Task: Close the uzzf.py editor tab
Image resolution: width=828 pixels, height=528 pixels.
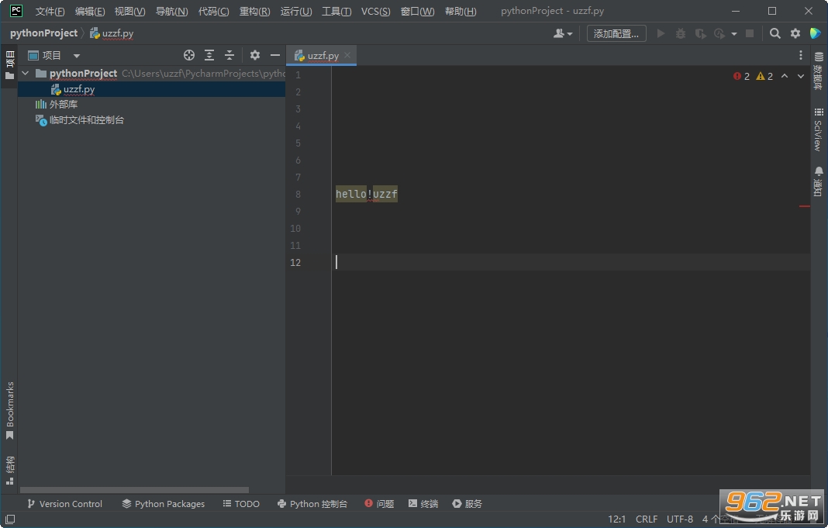Action: (x=347, y=55)
